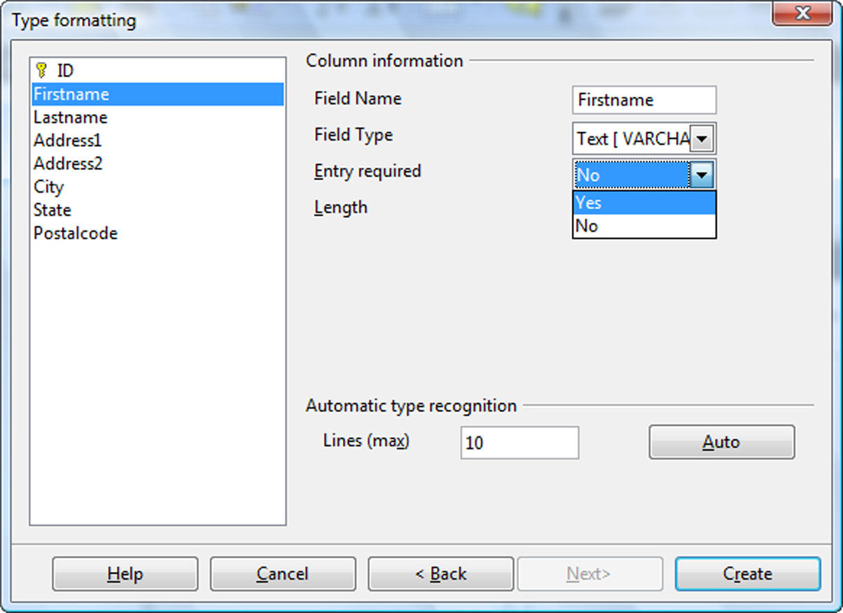Click the Field Name text box

coord(643,100)
